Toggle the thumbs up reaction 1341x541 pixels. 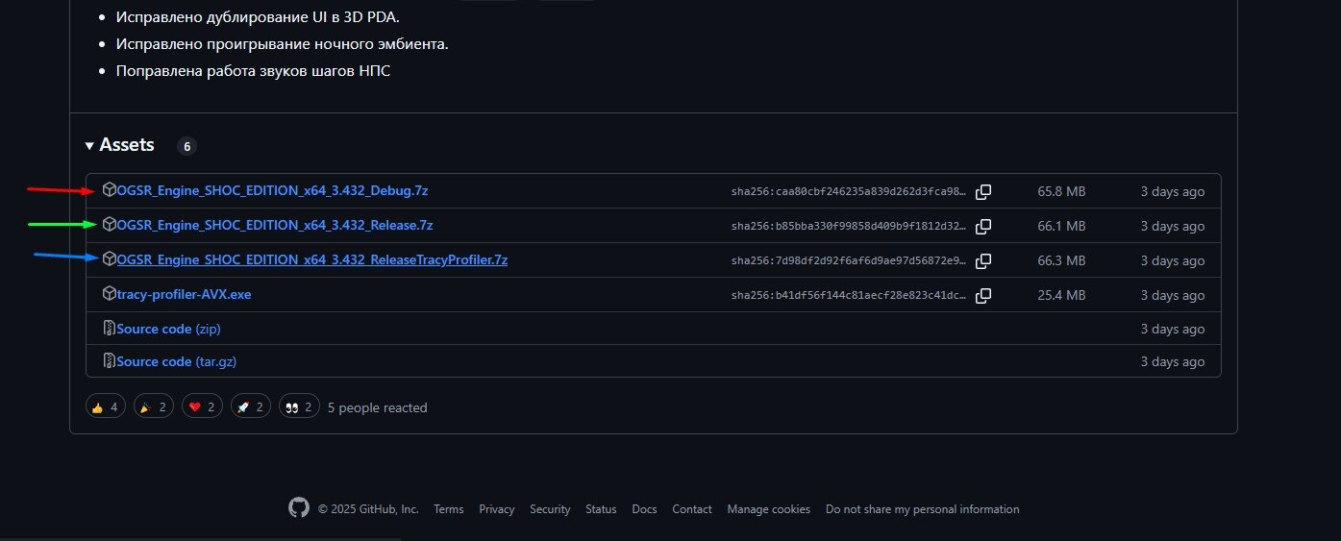(105, 406)
